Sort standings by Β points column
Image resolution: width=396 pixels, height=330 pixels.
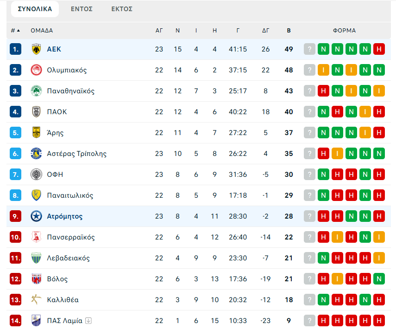tap(289, 31)
